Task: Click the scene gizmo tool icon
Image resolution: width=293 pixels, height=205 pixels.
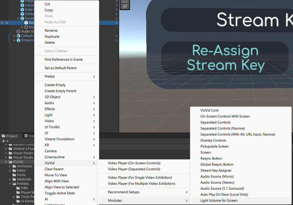Action: coord(125,6)
